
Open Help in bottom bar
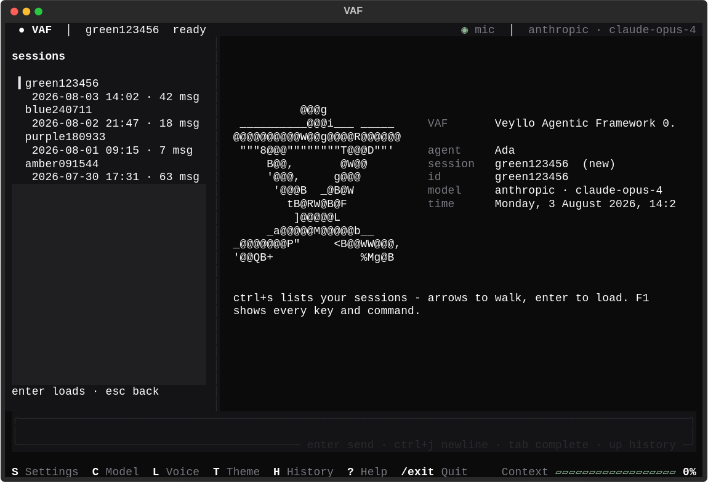click(367, 472)
